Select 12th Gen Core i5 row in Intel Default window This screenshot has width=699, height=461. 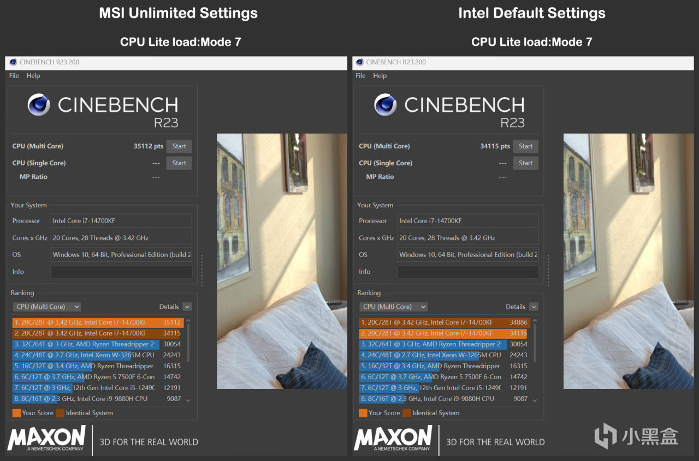[444, 388]
